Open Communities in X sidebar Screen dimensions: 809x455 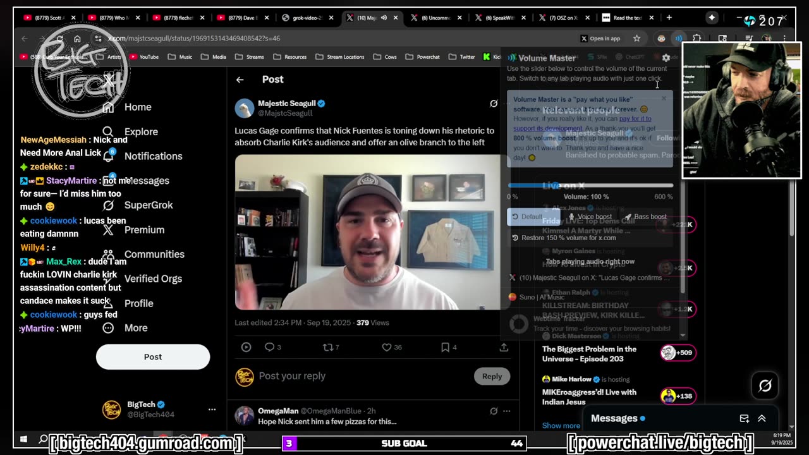click(x=144, y=254)
